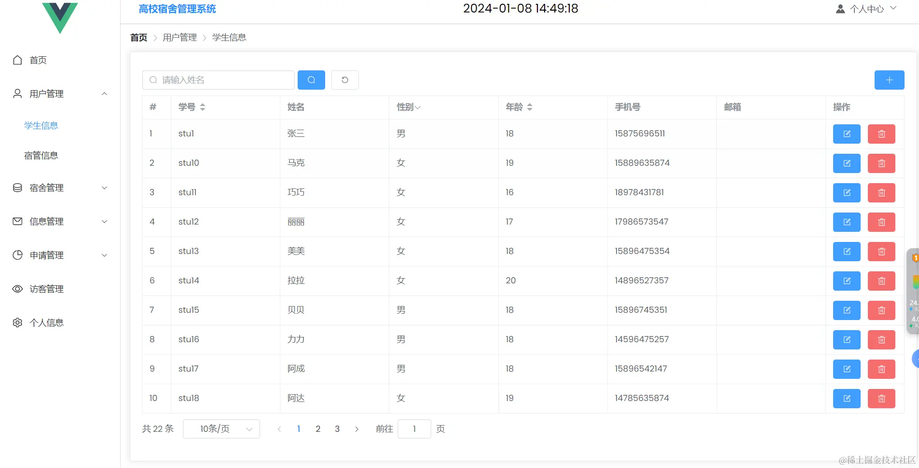919x468 pixels.
Task: Delete the row for 贝贝
Action: 881,310
